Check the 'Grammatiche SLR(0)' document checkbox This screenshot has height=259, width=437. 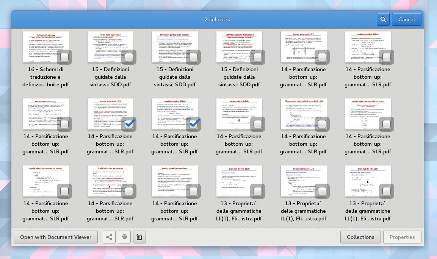(258, 124)
